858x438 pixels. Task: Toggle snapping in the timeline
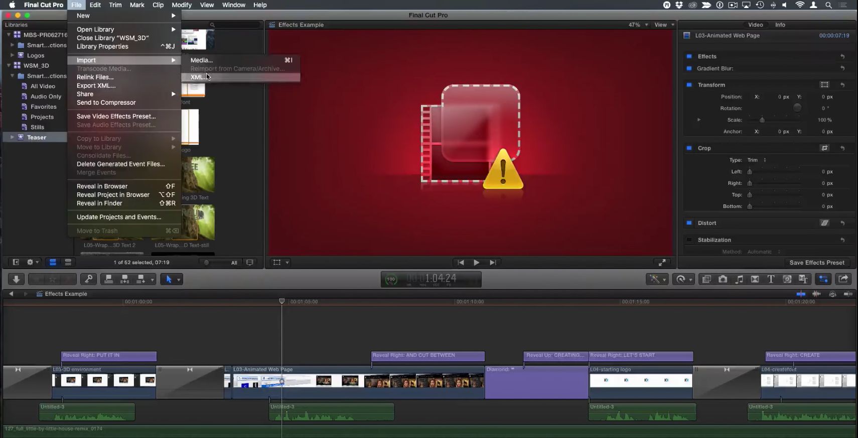pos(848,294)
